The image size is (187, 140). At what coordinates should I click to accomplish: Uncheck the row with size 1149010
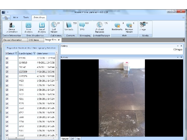[x=7, y=63]
